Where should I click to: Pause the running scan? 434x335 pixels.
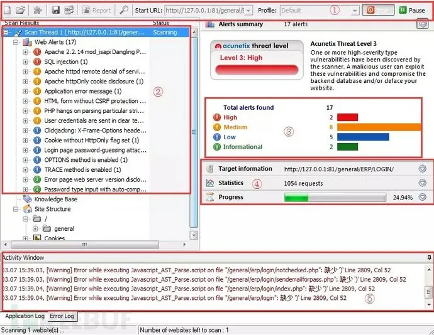(x=412, y=11)
